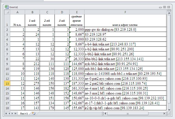Select cell ash-bb1-link.telia.net host
The height and width of the screenshot is (119, 175).
tap(125, 69)
